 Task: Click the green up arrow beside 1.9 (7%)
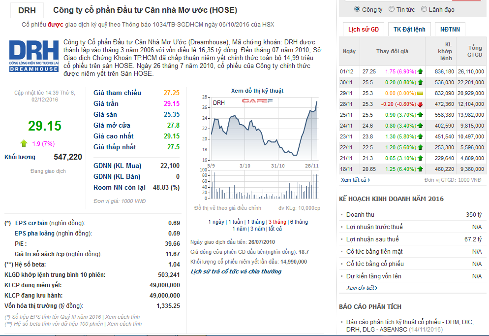pos(24,143)
